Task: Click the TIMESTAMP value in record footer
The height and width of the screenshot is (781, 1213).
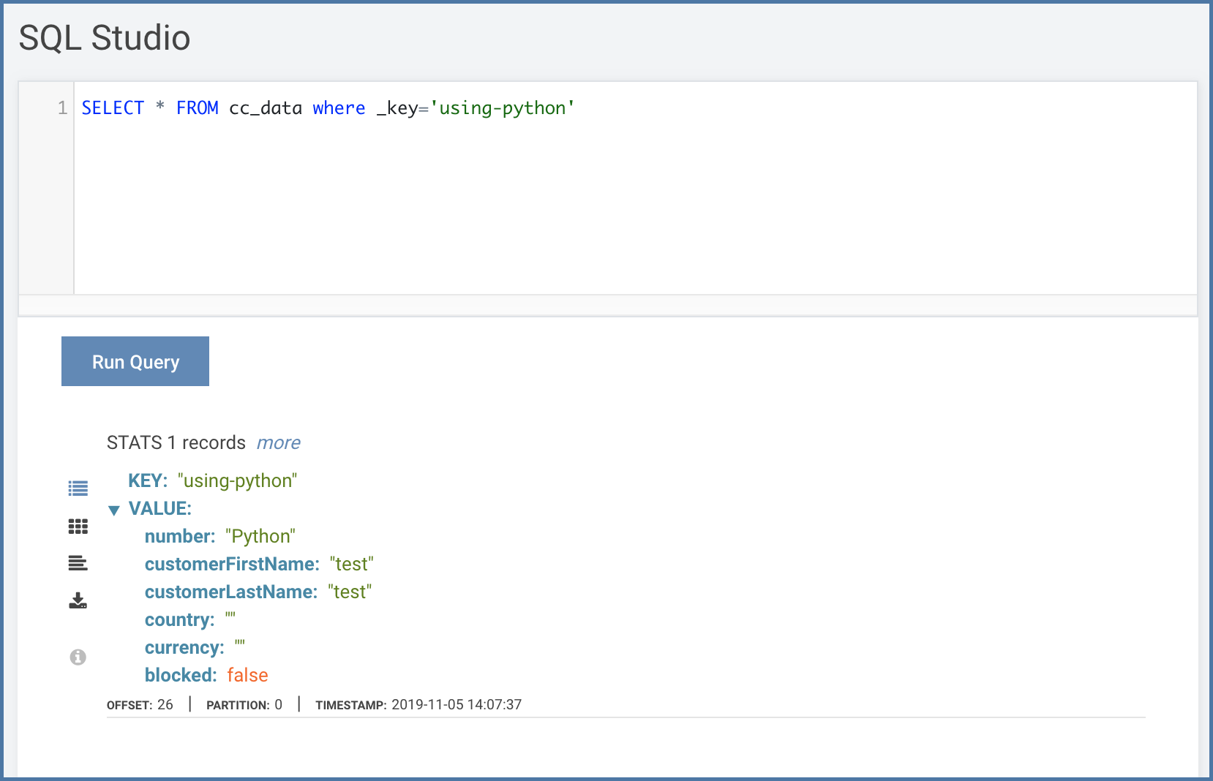Action: click(x=457, y=704)
